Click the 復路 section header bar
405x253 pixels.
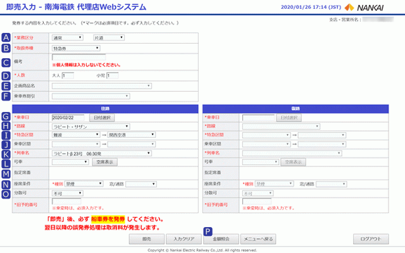coord(296,109)
